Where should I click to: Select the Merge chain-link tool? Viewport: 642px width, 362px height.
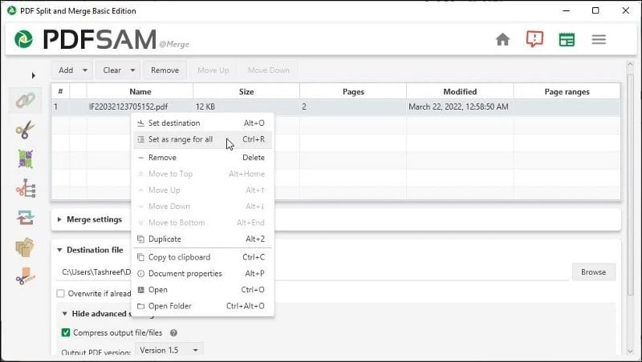point(26,100)
